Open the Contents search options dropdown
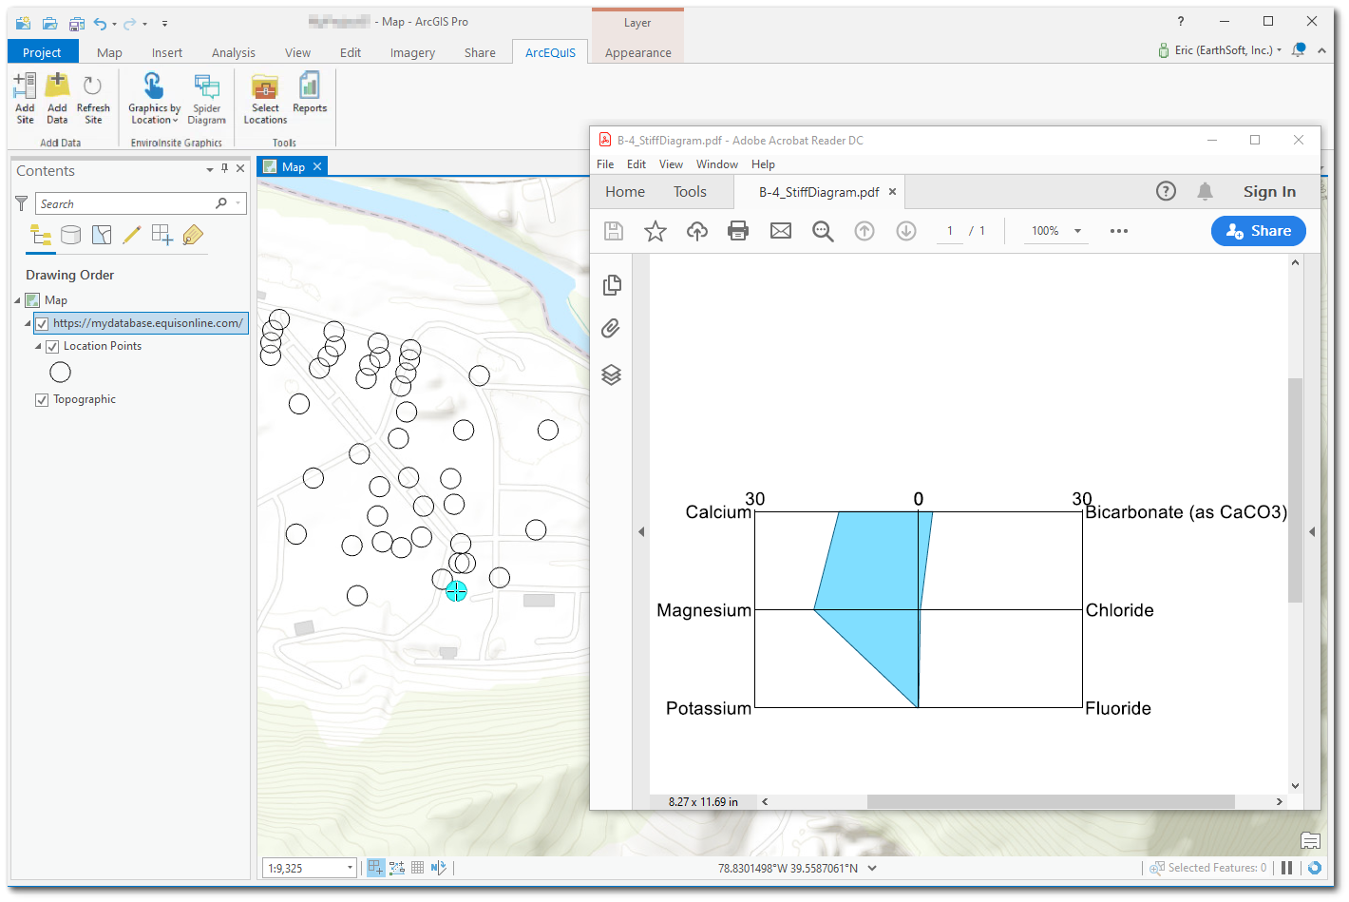Viewport: 1349px width, 902px height. pyautogui.click(x=237, y=202)
